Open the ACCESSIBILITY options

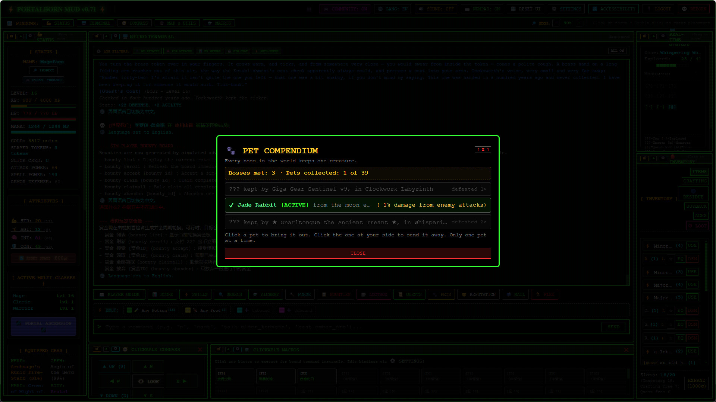click(614, 9)
